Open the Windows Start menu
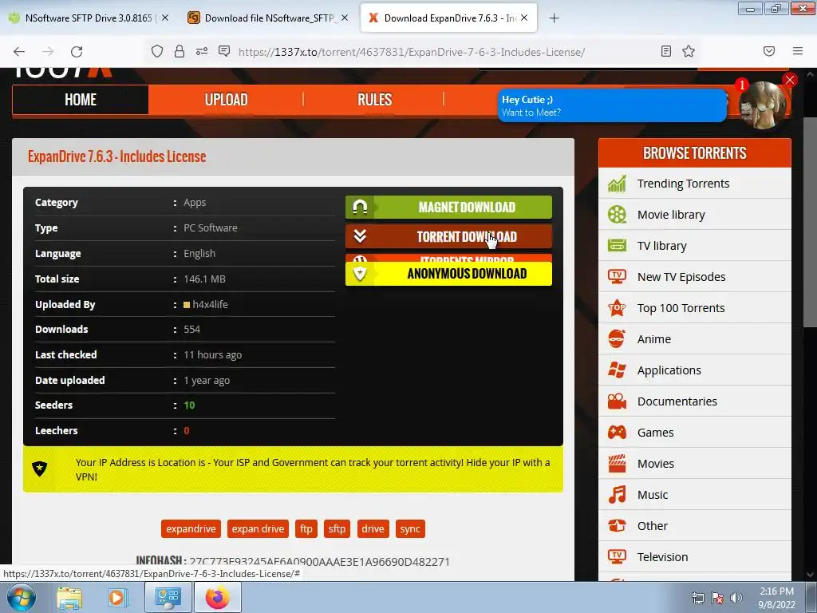 coord(21,597)
